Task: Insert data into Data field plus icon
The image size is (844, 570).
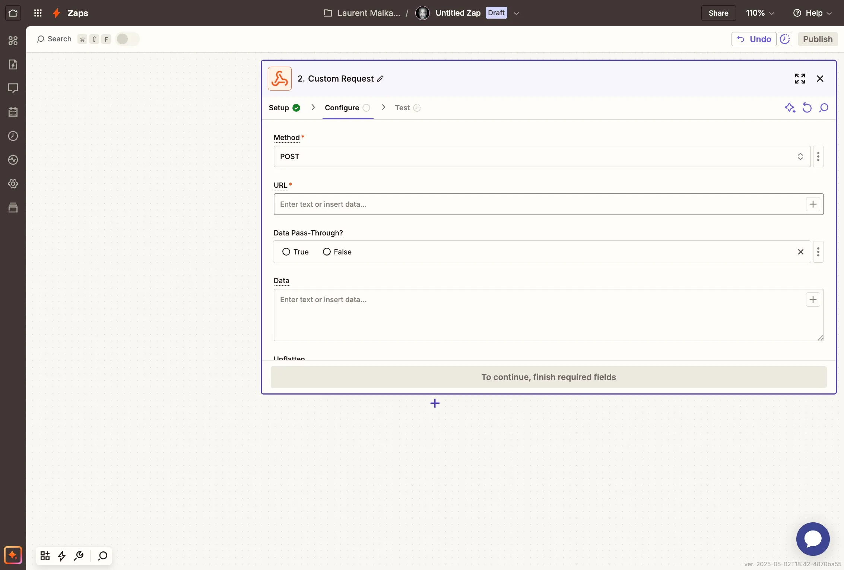Action: click(x=813, y=300)
